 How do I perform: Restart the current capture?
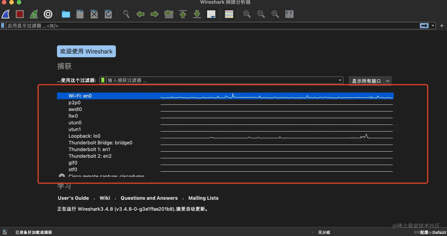coord(34,14)
